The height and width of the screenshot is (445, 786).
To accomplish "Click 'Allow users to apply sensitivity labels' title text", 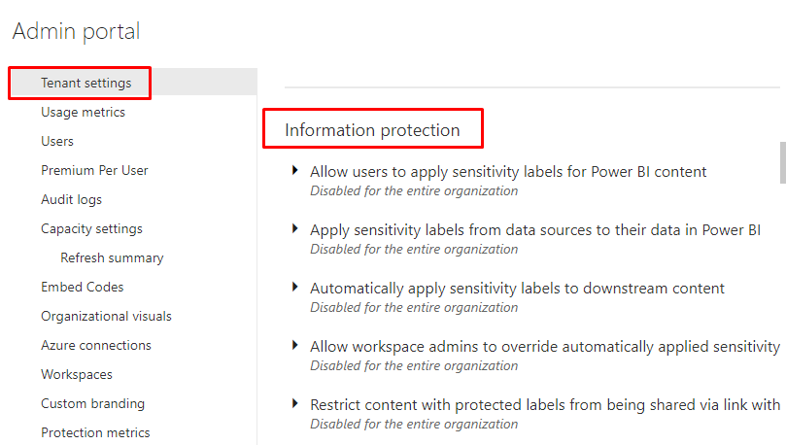I will coord(508,172).
